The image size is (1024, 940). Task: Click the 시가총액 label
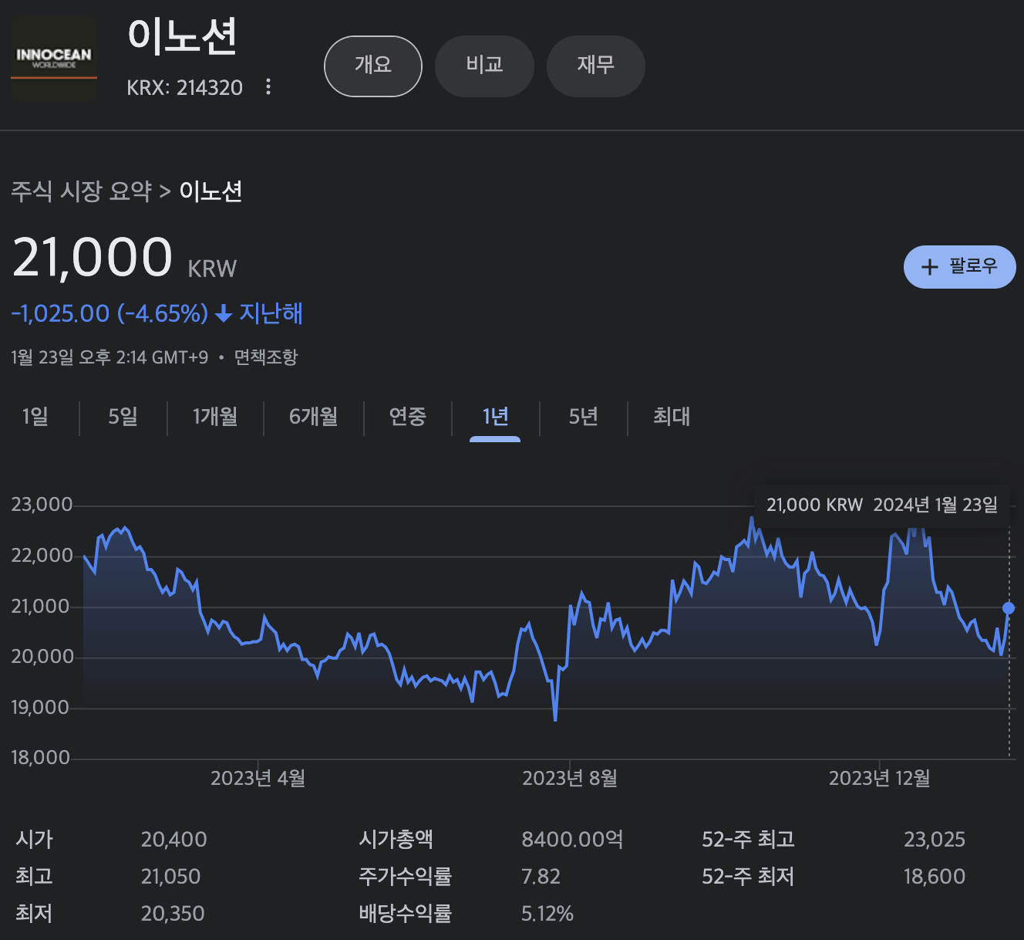(x=396, y=840)
